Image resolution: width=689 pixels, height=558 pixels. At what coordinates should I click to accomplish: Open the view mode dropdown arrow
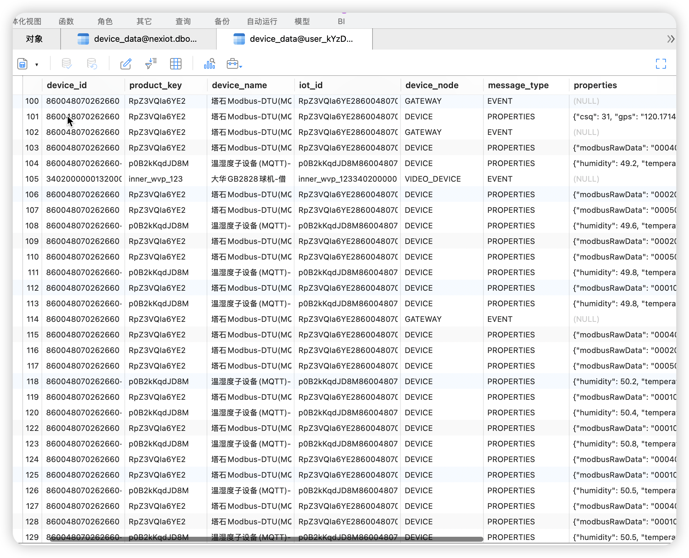[37, 64]
